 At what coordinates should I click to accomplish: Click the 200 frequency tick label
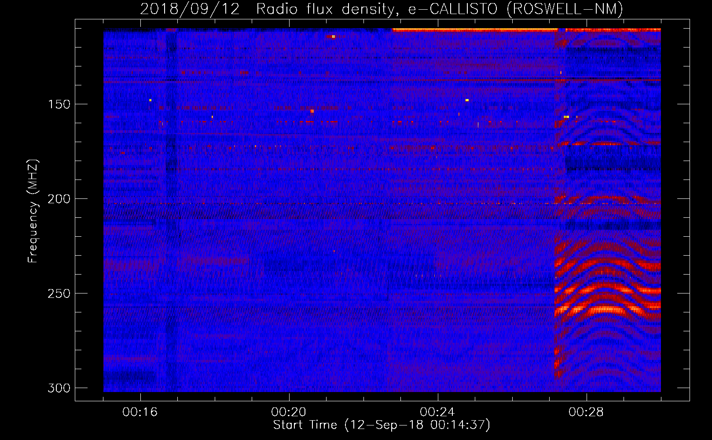59,199
